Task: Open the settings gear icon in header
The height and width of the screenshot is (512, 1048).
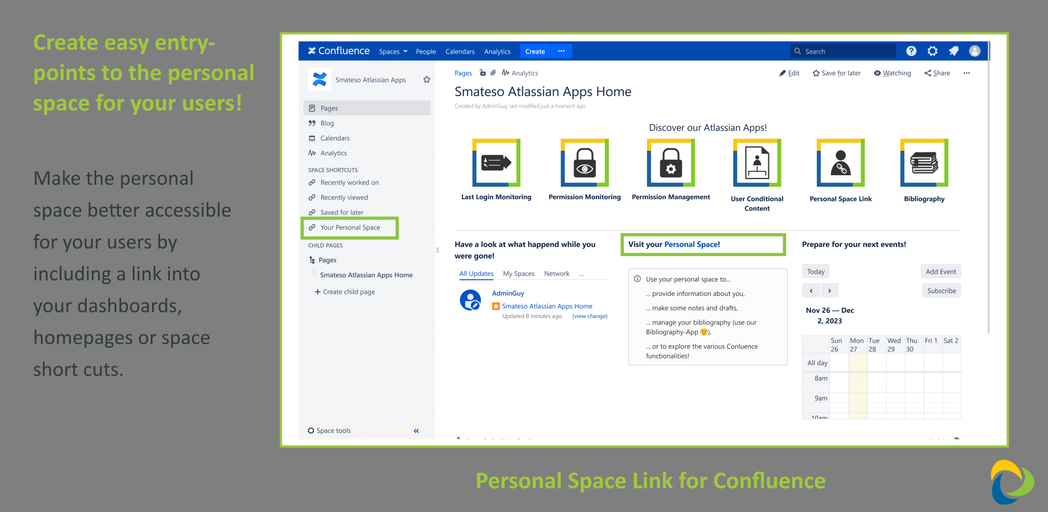Action: click(932, 51)
